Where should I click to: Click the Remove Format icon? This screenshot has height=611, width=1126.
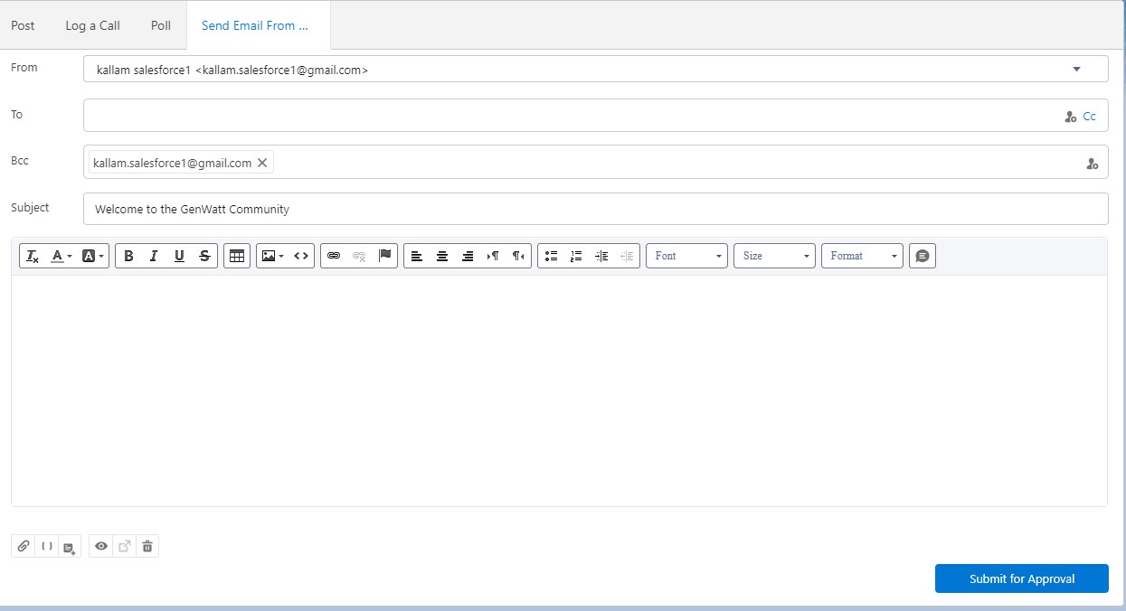[x=32, y=256]
